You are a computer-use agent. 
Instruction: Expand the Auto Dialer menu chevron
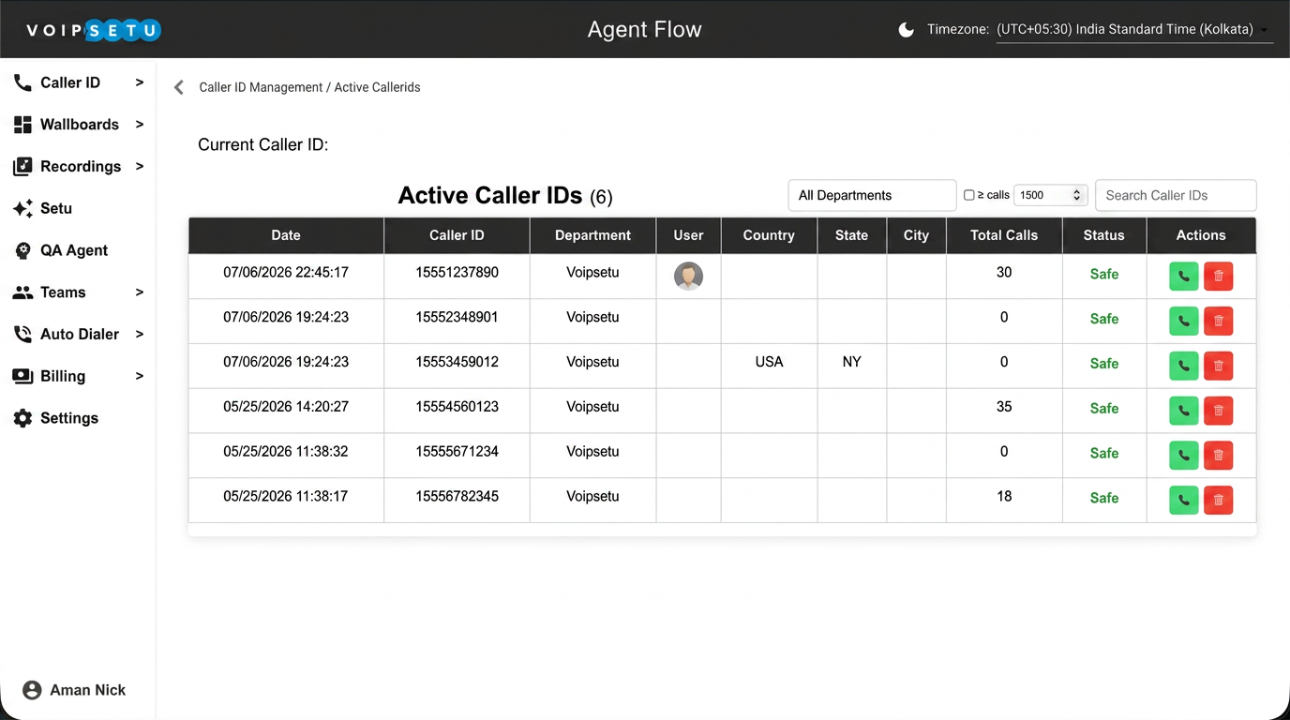139,334
